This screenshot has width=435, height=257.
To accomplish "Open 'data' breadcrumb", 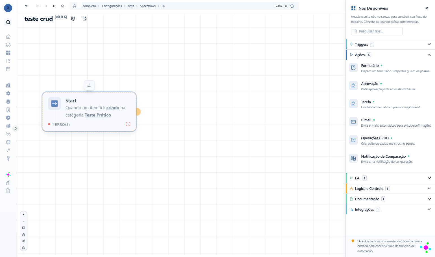I will coord(131,6).
